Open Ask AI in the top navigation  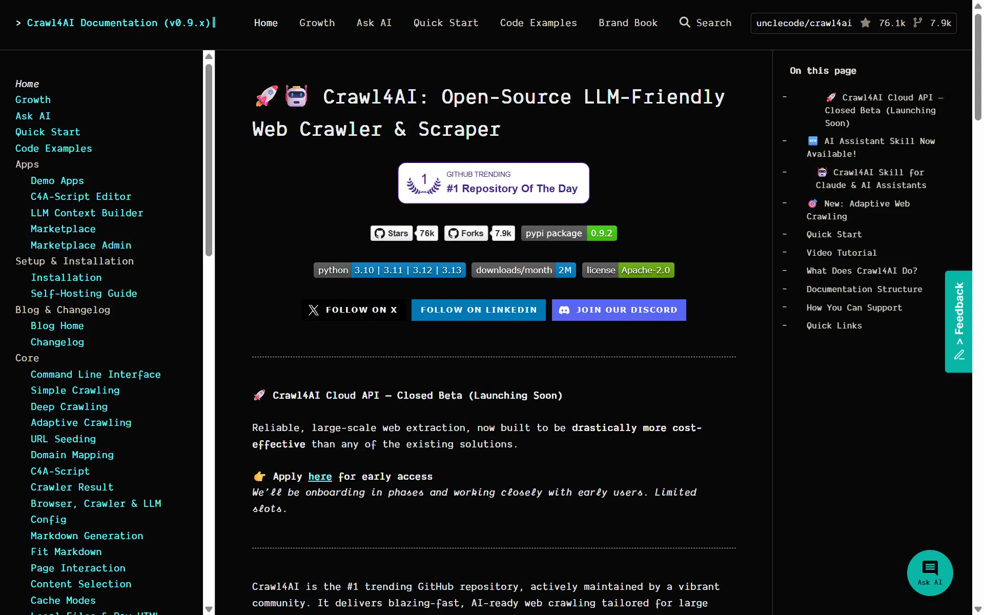[x=374, y=23]
